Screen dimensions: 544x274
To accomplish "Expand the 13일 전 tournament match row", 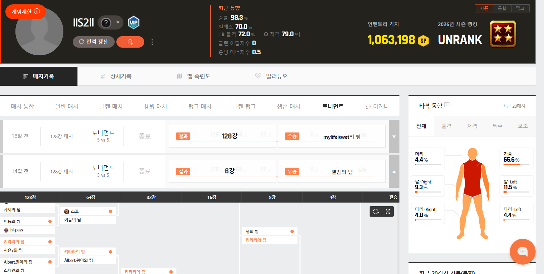I will point(394,136).
